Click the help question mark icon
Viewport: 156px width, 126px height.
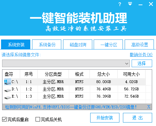coord(120,4)
